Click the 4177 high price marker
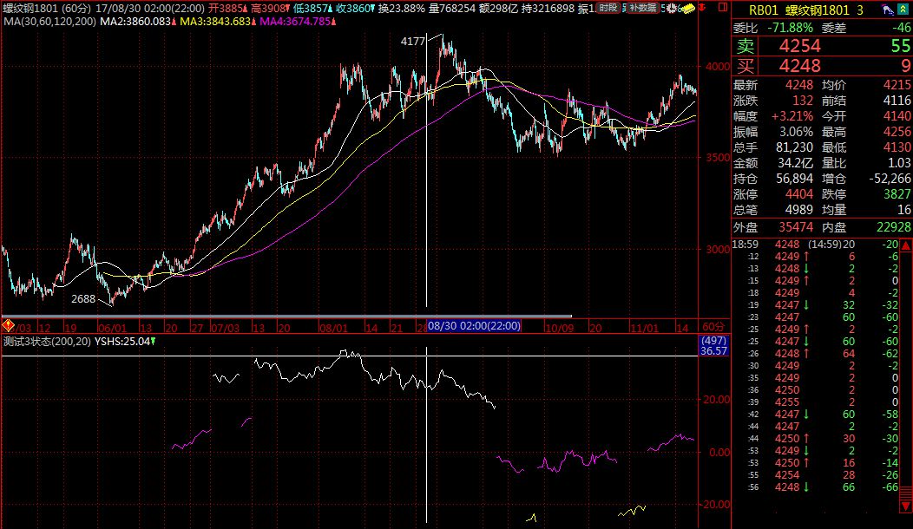The height and width of the screenshot is (529, 913). tap(413, 42)
